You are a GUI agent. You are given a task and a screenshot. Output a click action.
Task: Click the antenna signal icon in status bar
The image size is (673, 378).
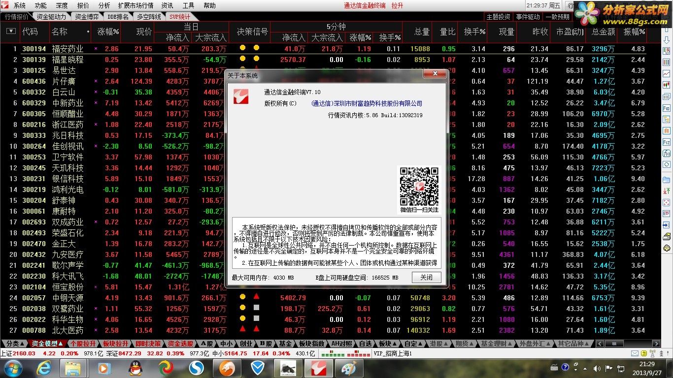click(x=652, y=353)
